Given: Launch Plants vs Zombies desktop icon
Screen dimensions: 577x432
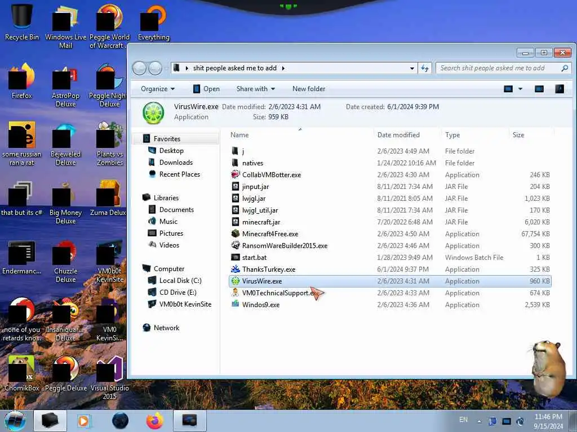Looking at the screenshot, I should (x=110, y=144).
